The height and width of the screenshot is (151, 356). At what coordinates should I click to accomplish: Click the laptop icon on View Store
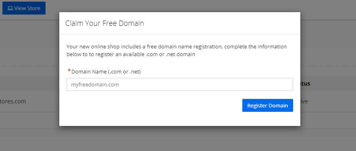[x=10, y=8]
